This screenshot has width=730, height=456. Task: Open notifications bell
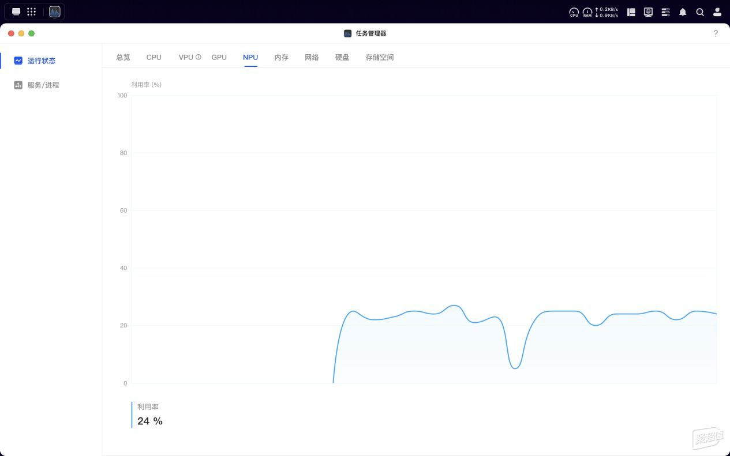coord(683,12)
